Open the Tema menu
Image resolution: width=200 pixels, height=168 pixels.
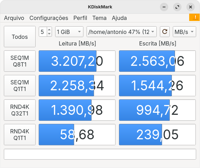point(99,18)
